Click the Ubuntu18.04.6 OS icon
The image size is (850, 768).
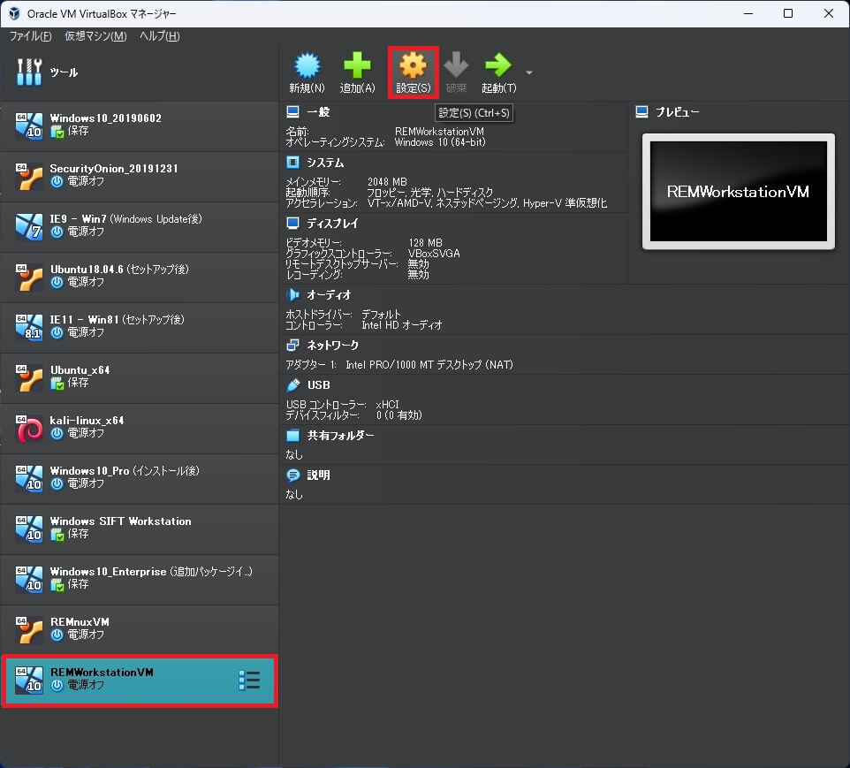pyautogui.click(x=29, y=278)
